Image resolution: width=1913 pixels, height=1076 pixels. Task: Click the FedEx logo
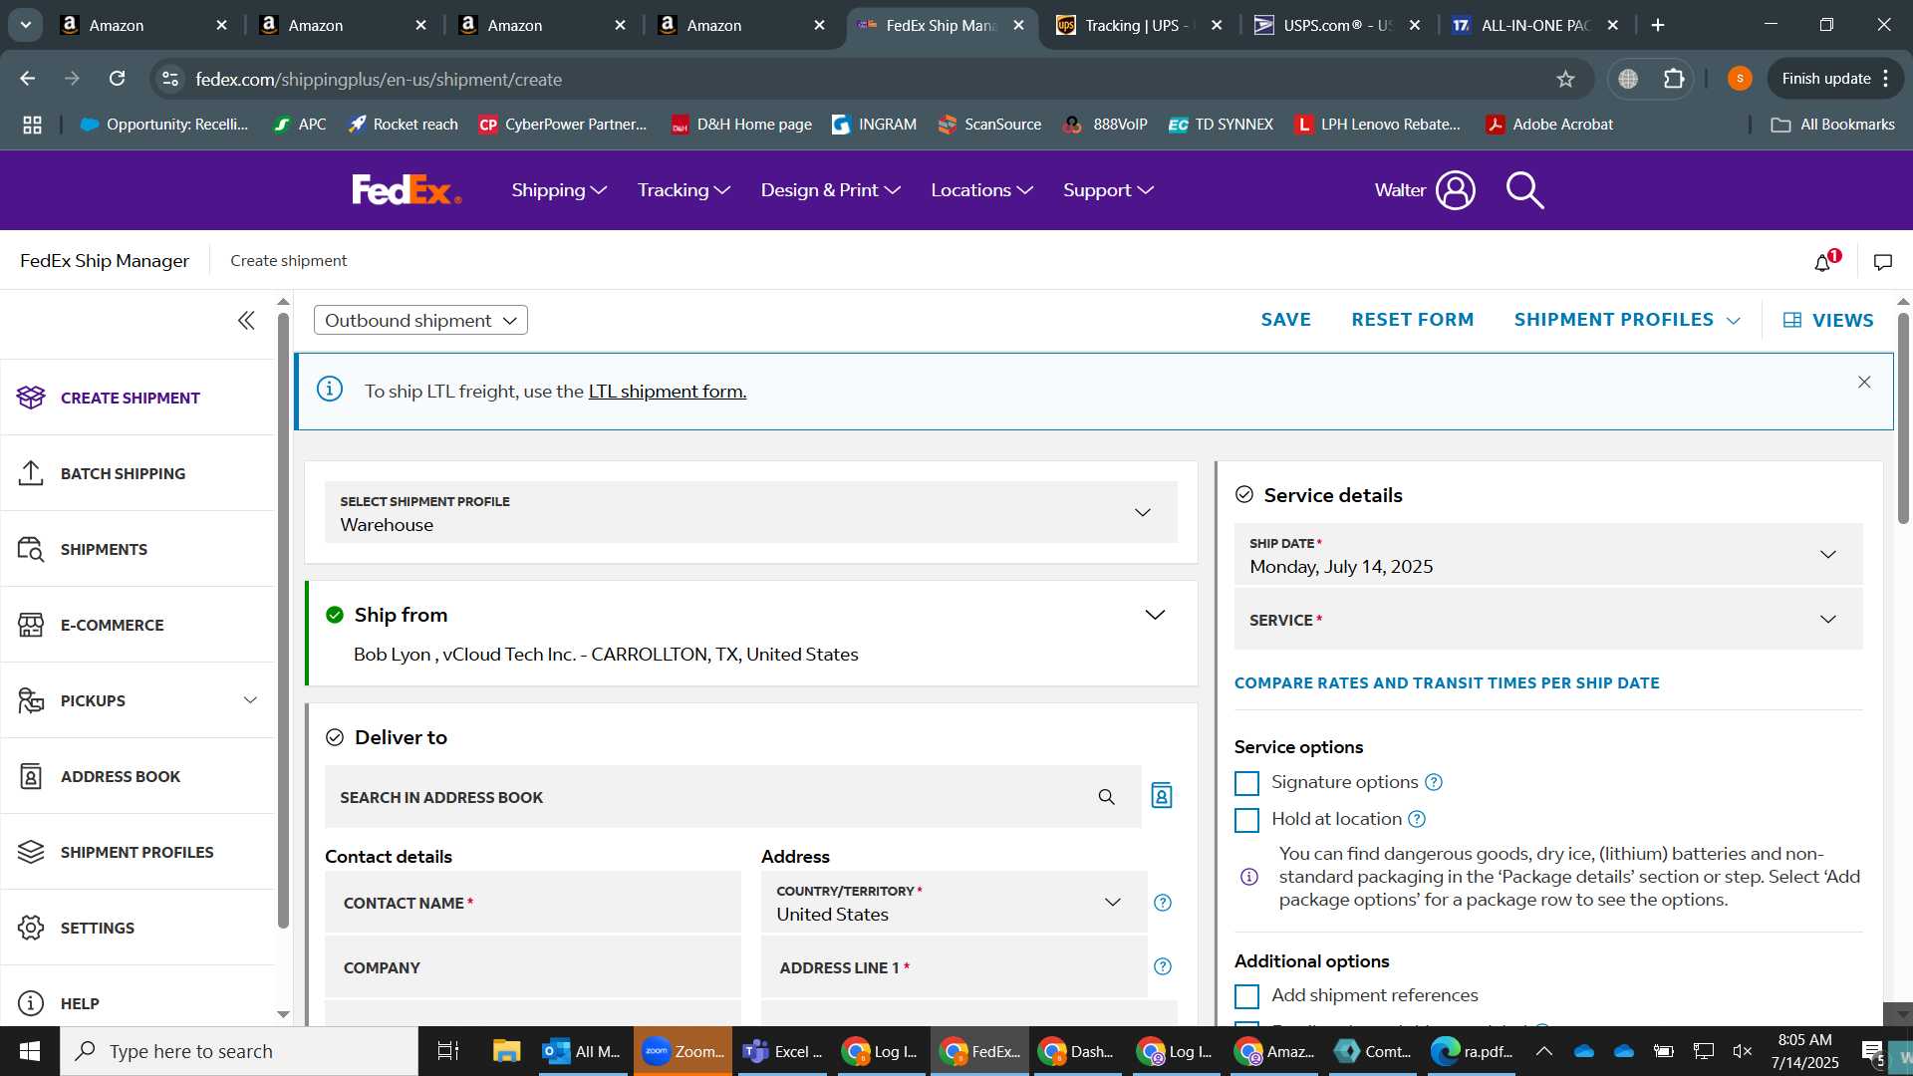pos(407,189)
